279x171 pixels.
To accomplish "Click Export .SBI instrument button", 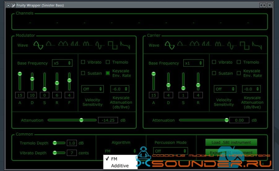I will [x=231, y=152].
